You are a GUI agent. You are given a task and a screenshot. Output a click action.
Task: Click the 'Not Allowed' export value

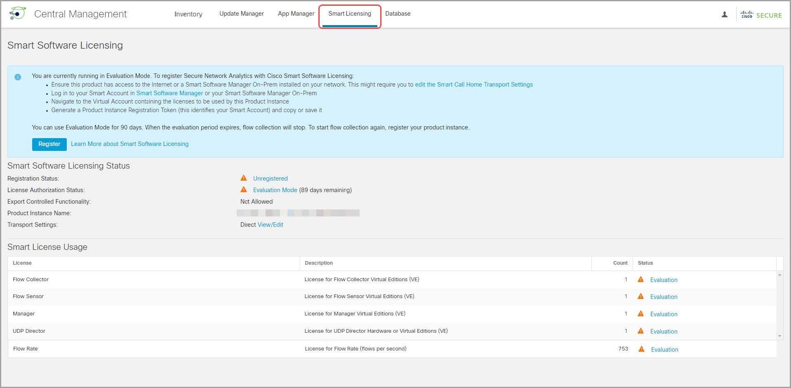(257, 202)
